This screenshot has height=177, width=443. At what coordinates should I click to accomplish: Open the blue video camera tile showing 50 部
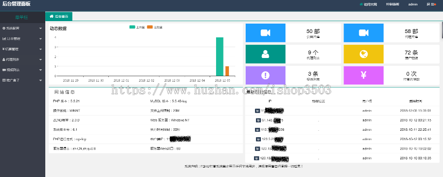[265, 33]
